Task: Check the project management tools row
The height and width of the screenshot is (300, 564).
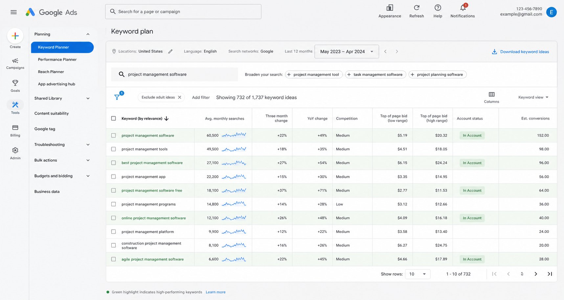Action: (114, 149)
